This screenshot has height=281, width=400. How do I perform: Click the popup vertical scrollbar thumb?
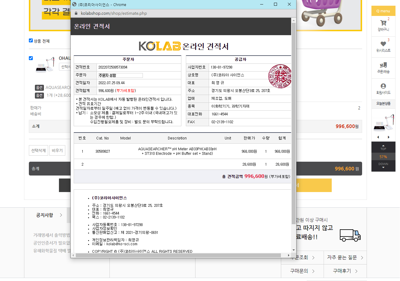click(x=294, y=123)
